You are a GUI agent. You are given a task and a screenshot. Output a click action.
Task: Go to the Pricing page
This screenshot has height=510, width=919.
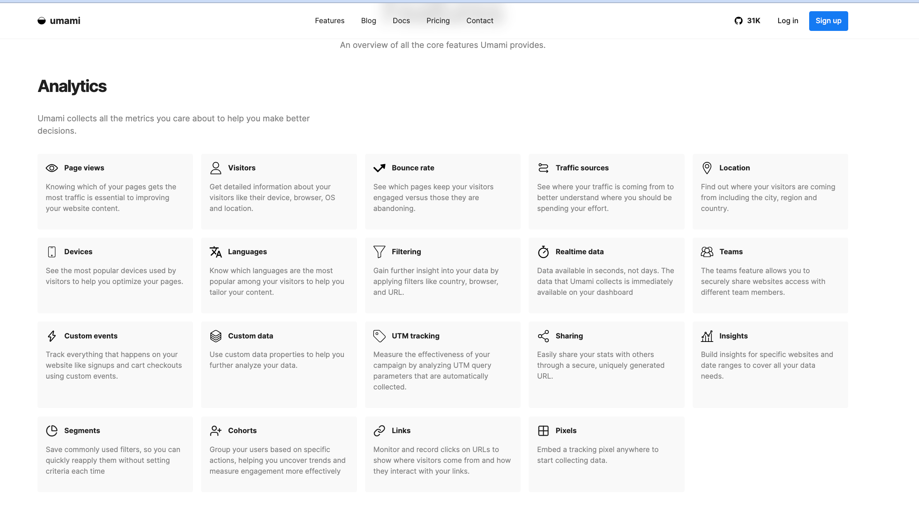coord(438,21)
